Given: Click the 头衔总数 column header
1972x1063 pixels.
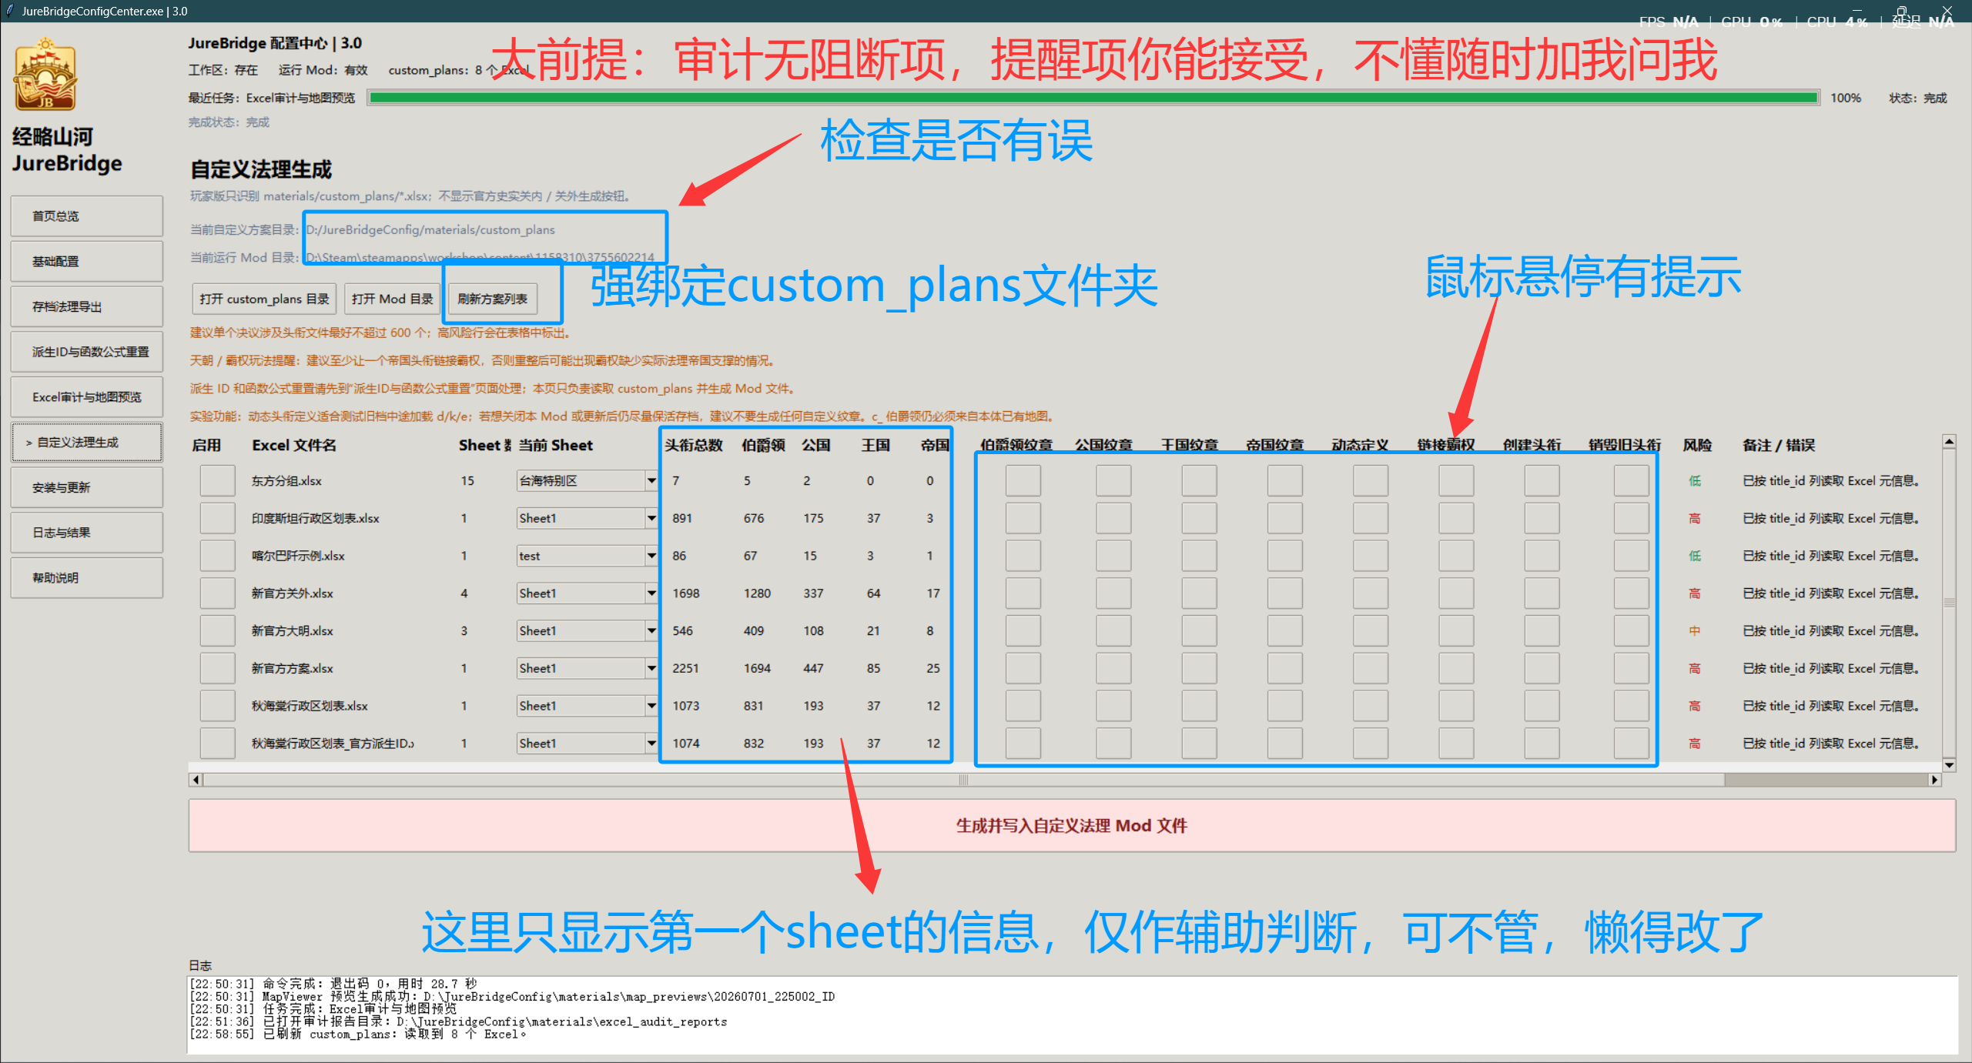Looking at the screenshot, I should [x=694, y=446].
